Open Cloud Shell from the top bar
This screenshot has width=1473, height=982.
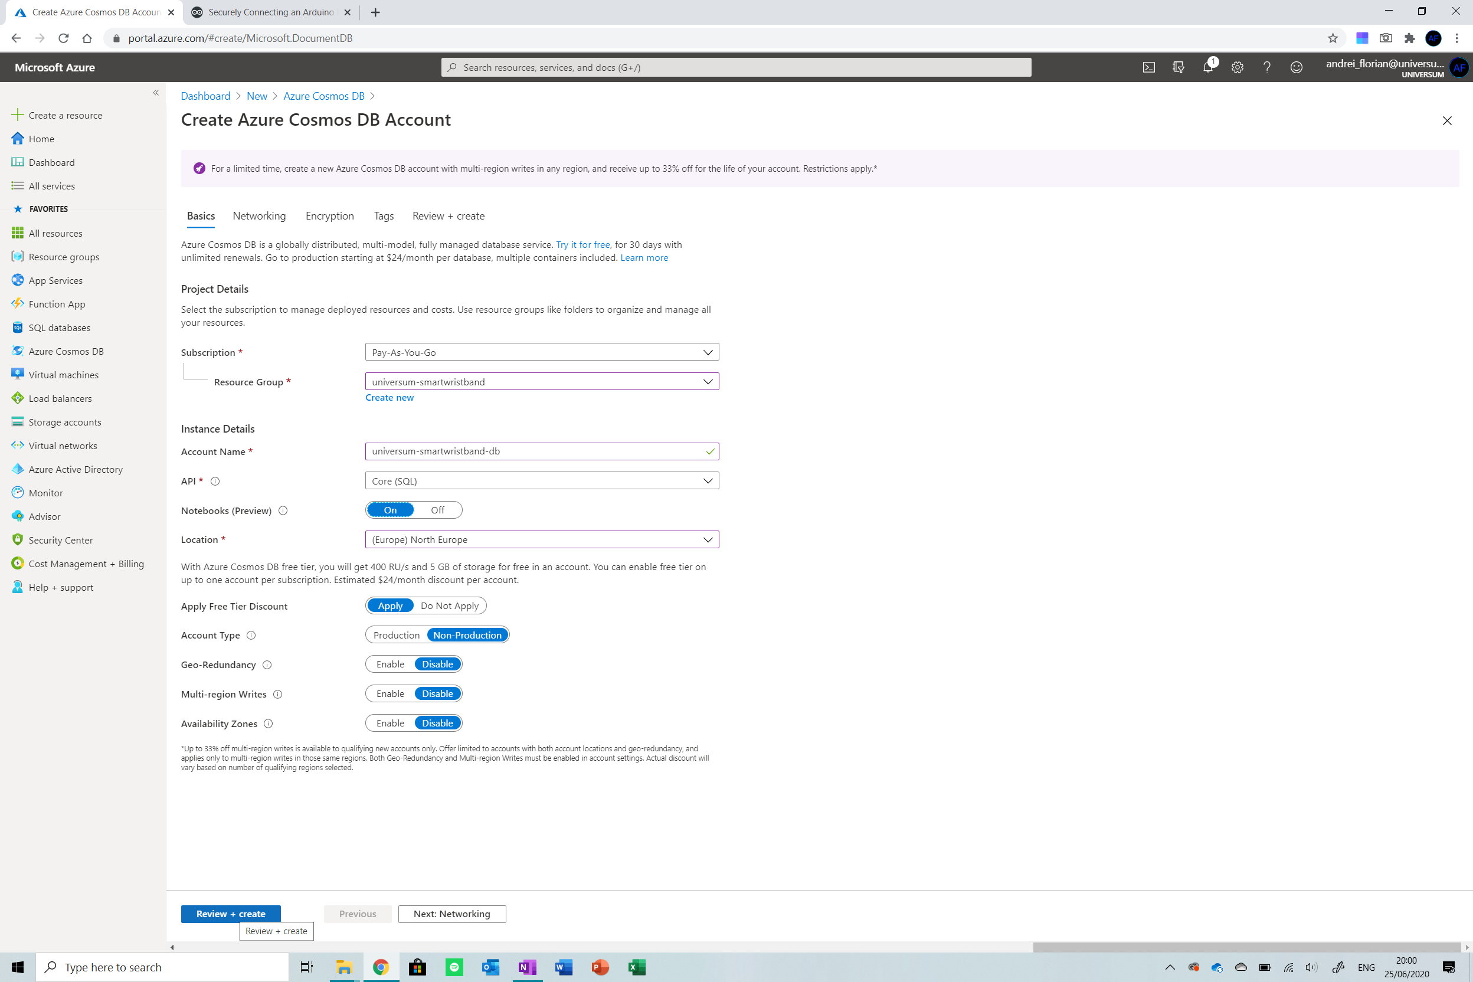1148,67
